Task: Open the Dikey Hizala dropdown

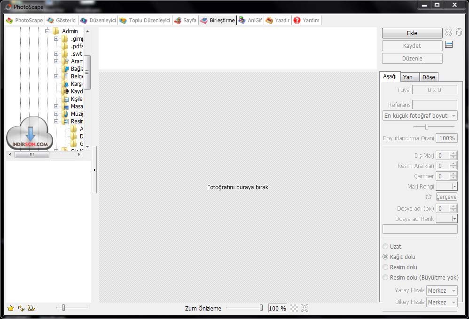Action: pyautogui.click(x=442, y=302)
